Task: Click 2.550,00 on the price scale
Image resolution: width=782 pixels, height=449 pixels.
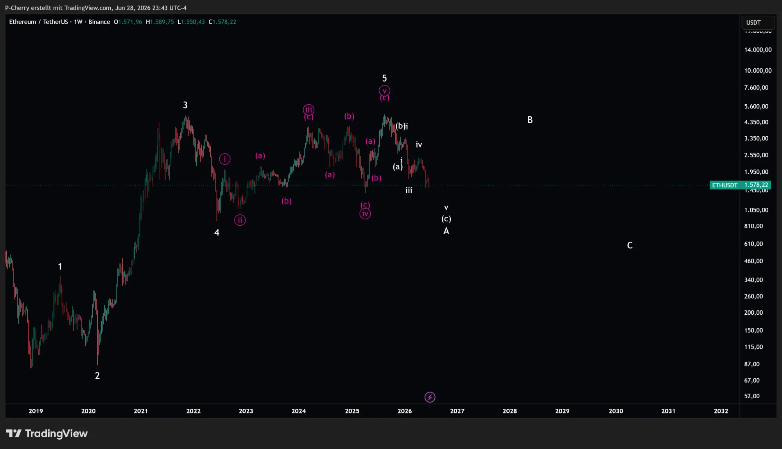Action: point(756,155)
